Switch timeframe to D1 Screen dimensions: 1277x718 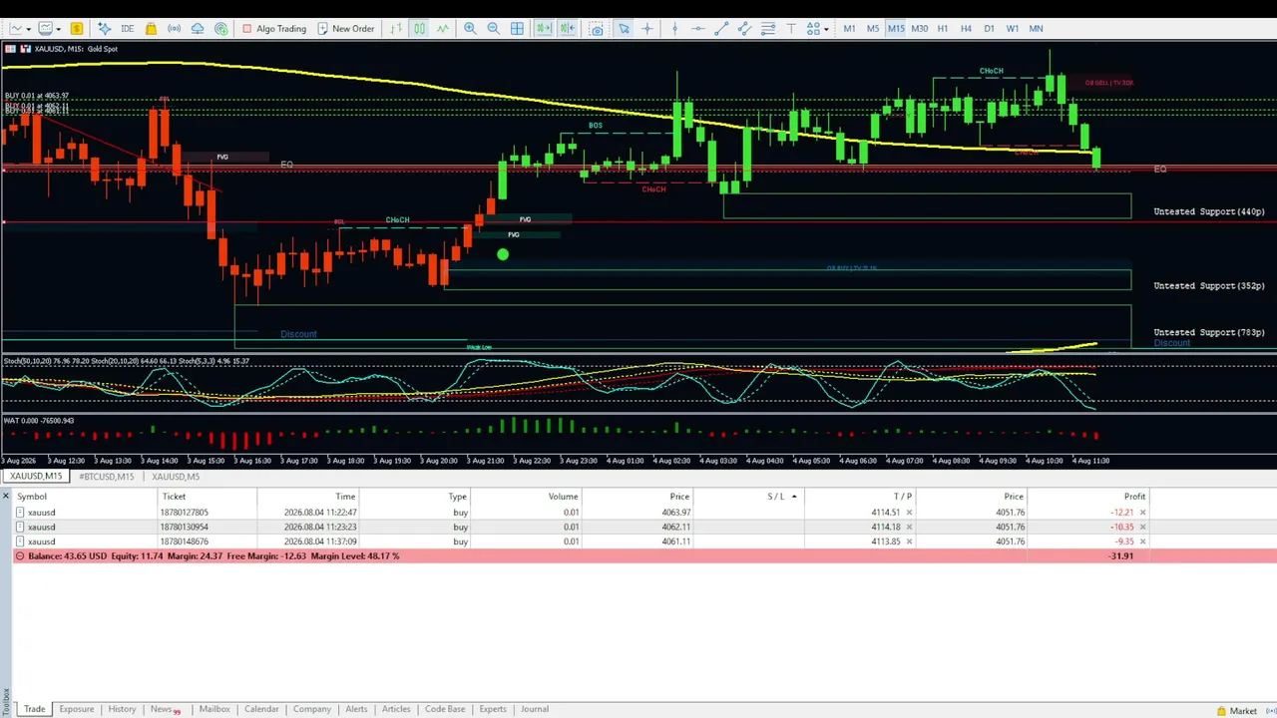pyautogui.click(x=989, y=28)
